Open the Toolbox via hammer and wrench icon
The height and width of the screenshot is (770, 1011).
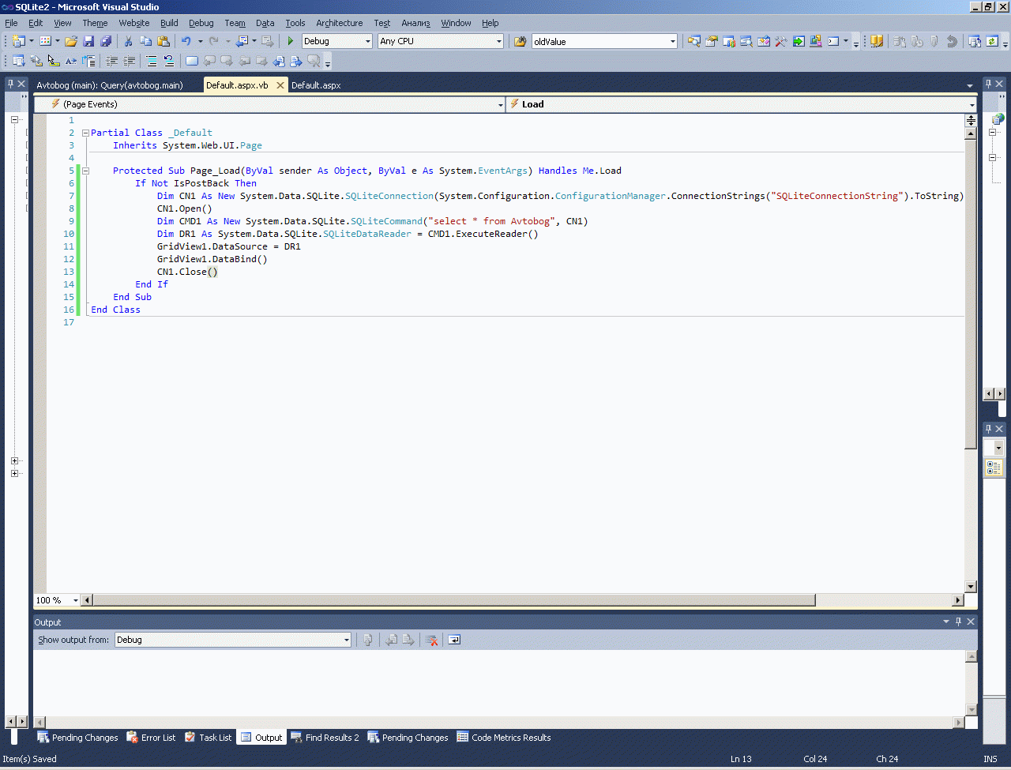[x=781, y=41]
